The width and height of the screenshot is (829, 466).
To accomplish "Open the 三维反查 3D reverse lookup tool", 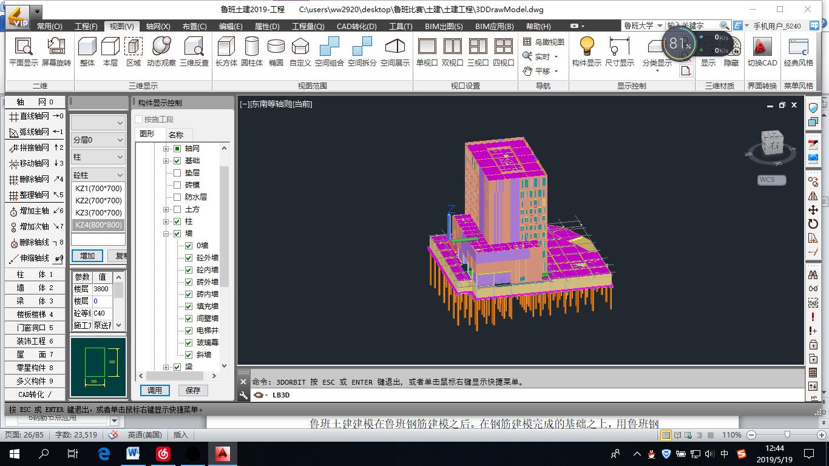I will coord(194,52).
